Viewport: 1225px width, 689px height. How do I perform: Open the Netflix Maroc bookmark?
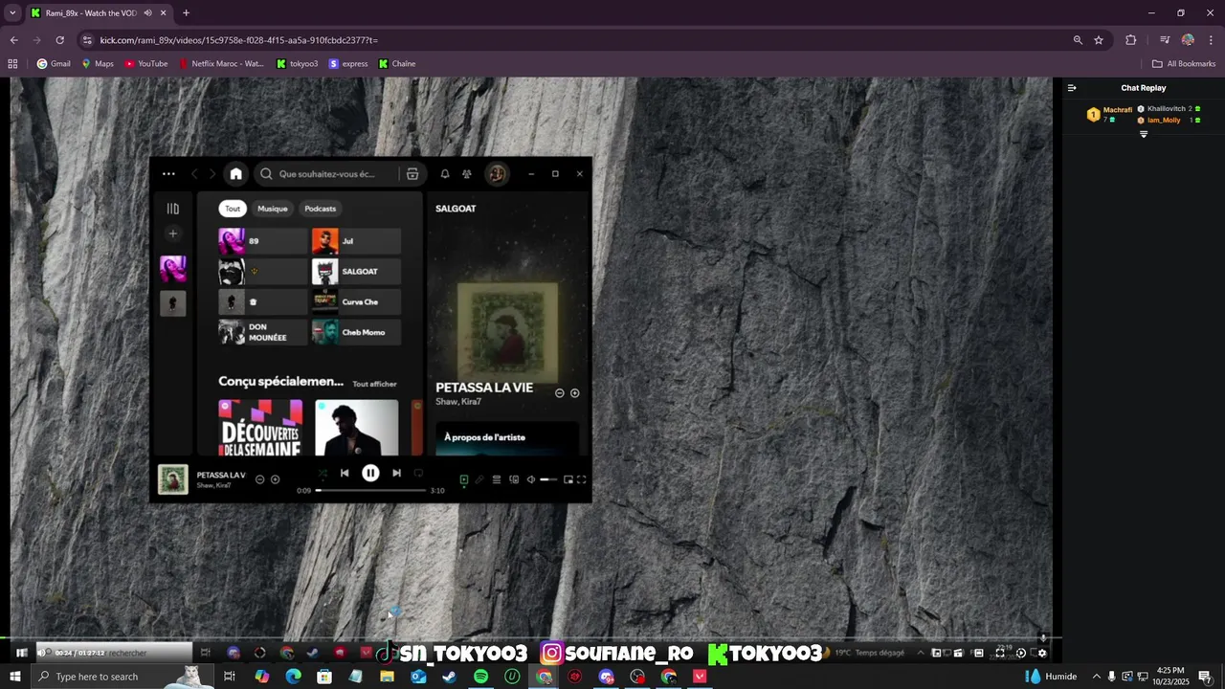tap(220, 64)
